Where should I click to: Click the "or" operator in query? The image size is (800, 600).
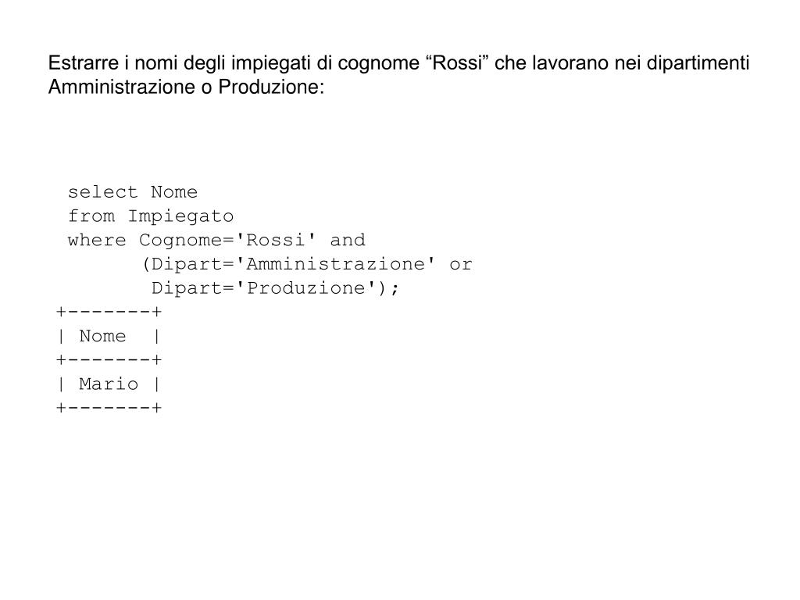click(461, 264)
